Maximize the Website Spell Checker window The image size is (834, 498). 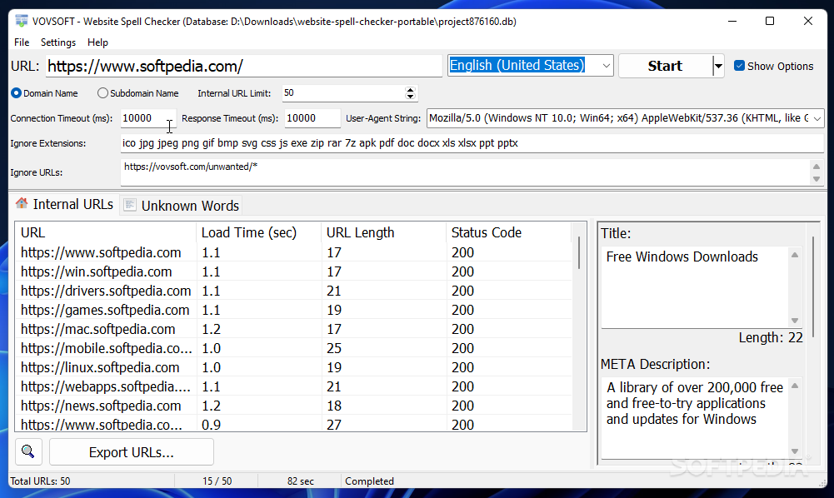point(770,22)
